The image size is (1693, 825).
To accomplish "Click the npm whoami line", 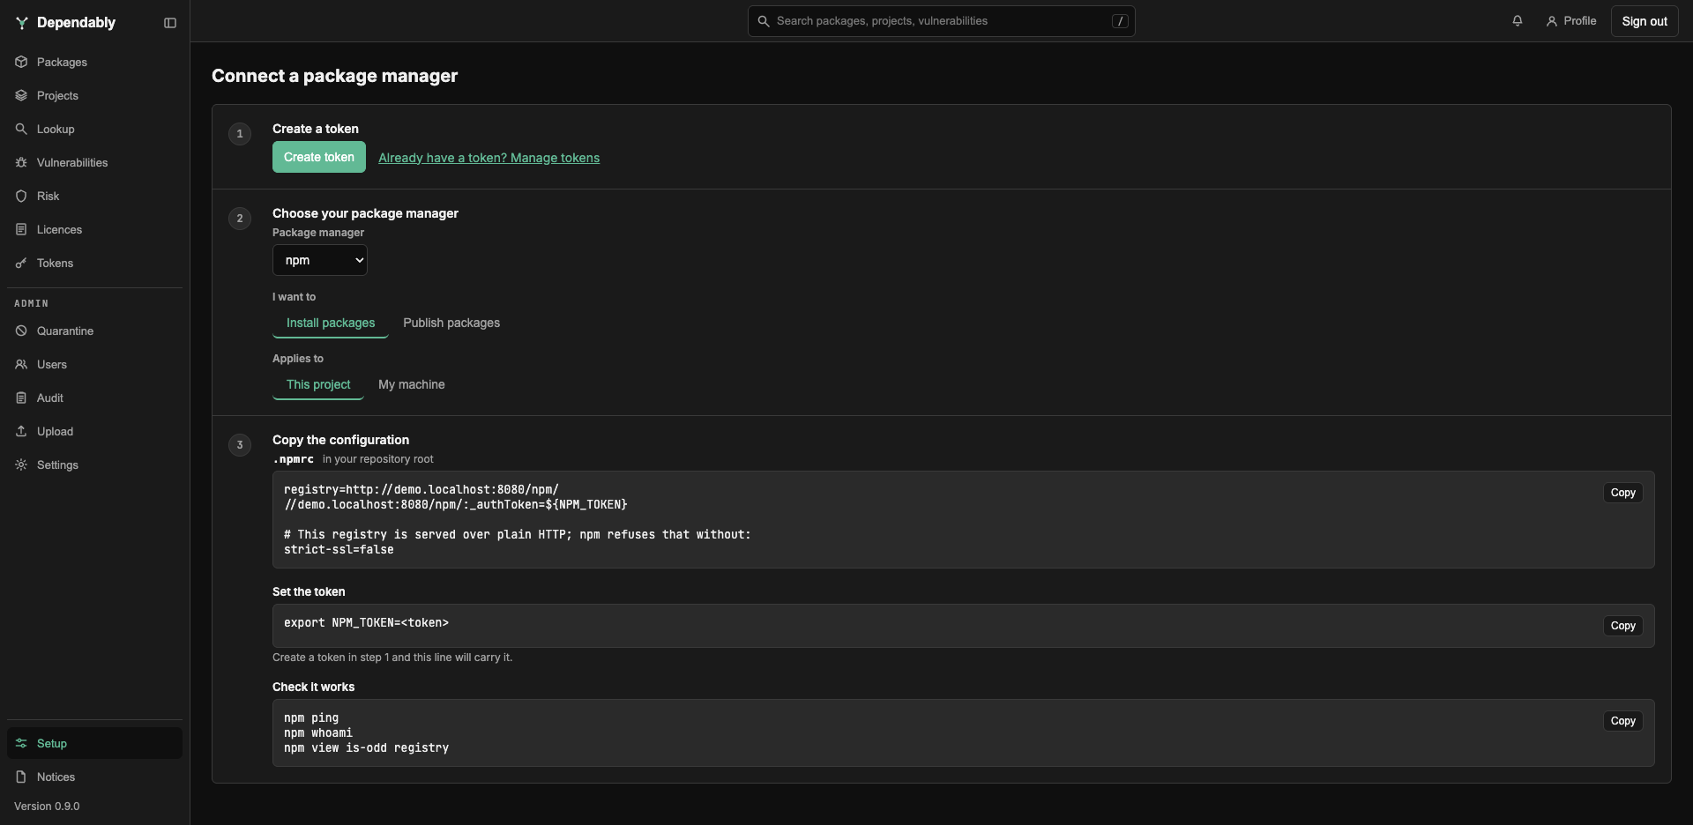I will click(318, 733).
